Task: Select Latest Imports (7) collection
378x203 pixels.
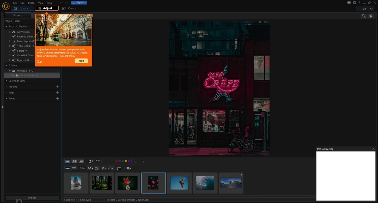Action: tap(26, 41)
